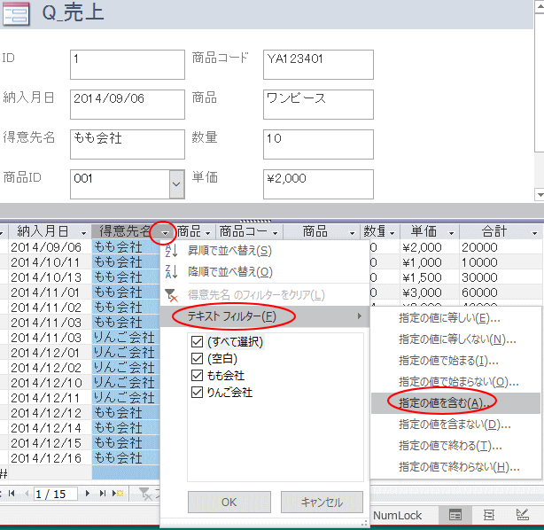Screen dimensions: 544x530
Task: Choose 指定の値で始まらない(O)... filter option
Action: click(456, 382)
